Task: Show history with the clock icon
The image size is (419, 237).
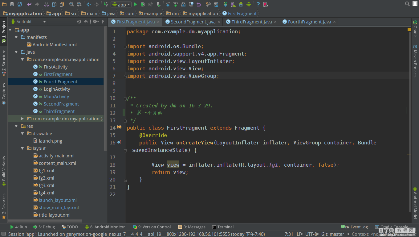Action: pos(191,4)
